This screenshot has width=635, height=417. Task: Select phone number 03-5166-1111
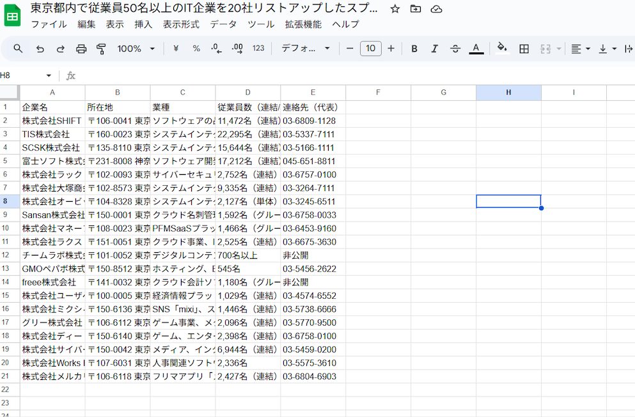click(x=313, y=148)
